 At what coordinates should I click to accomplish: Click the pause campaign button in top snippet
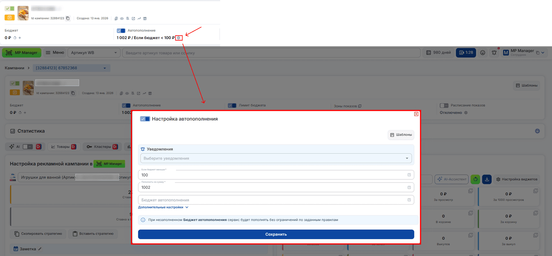pos(10,17)
